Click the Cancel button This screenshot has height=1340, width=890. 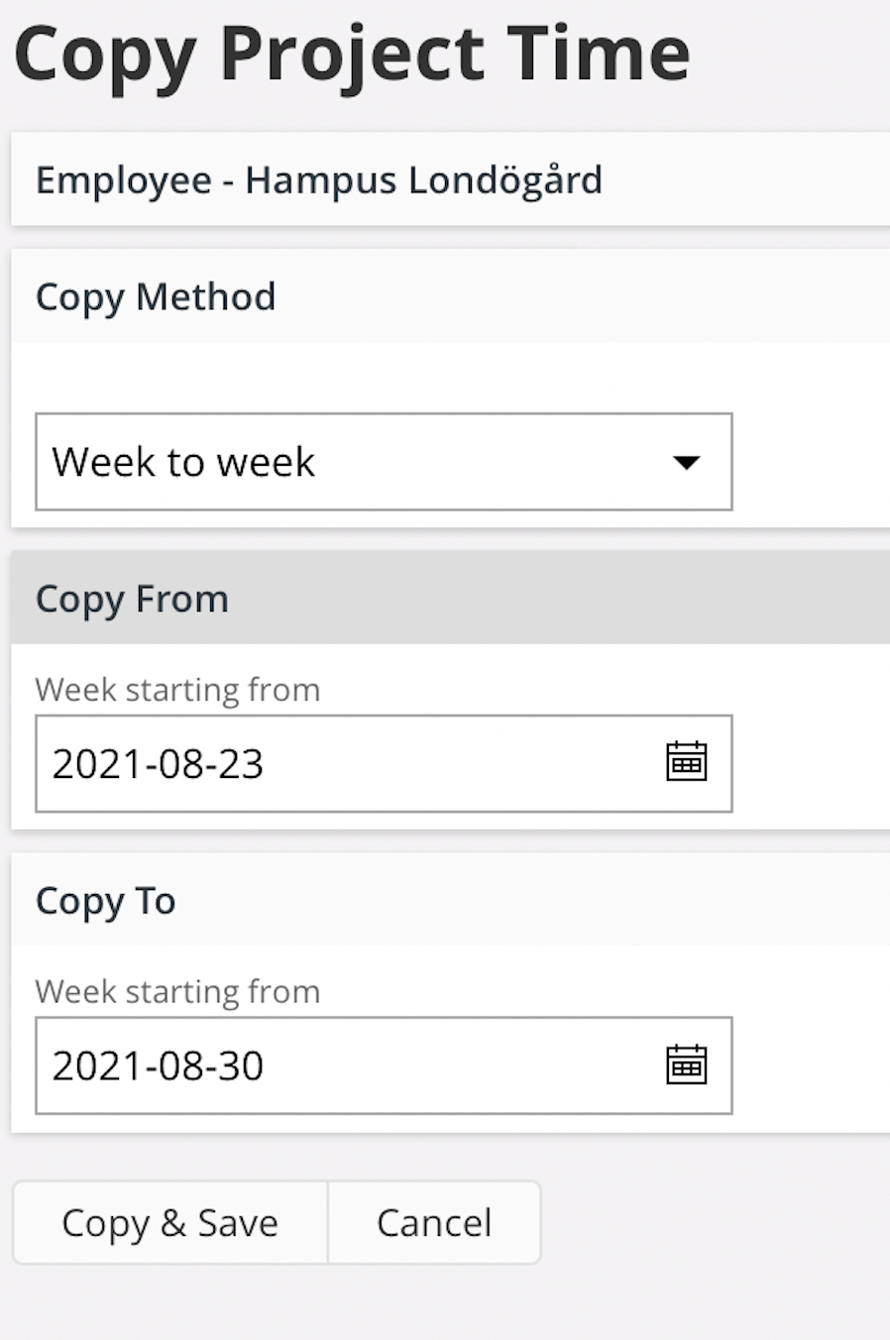pos(434,1222)
